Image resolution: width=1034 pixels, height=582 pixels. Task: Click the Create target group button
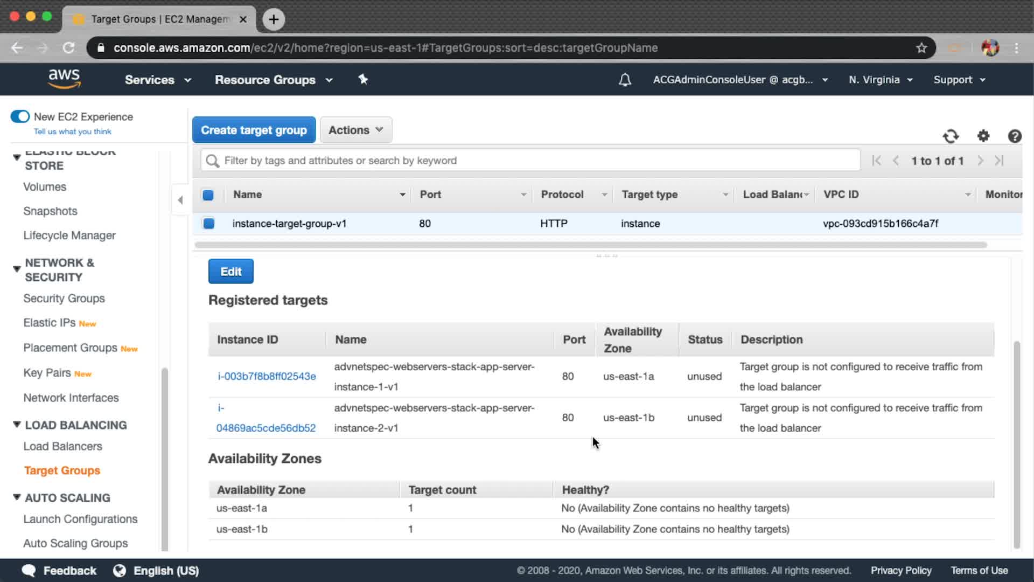point(254,130)
